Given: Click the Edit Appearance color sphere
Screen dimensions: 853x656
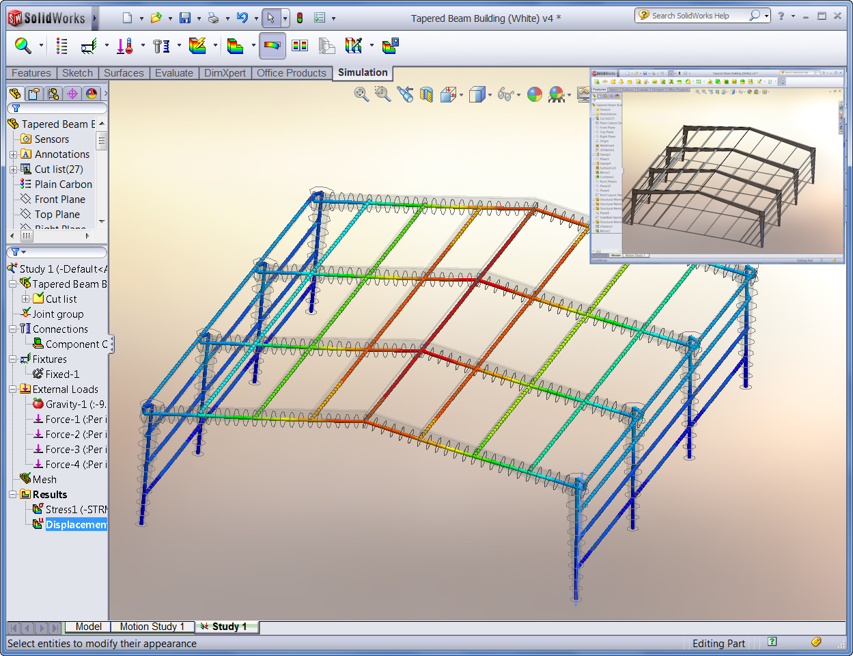Looking at the screenshot, I should point(535,94).
